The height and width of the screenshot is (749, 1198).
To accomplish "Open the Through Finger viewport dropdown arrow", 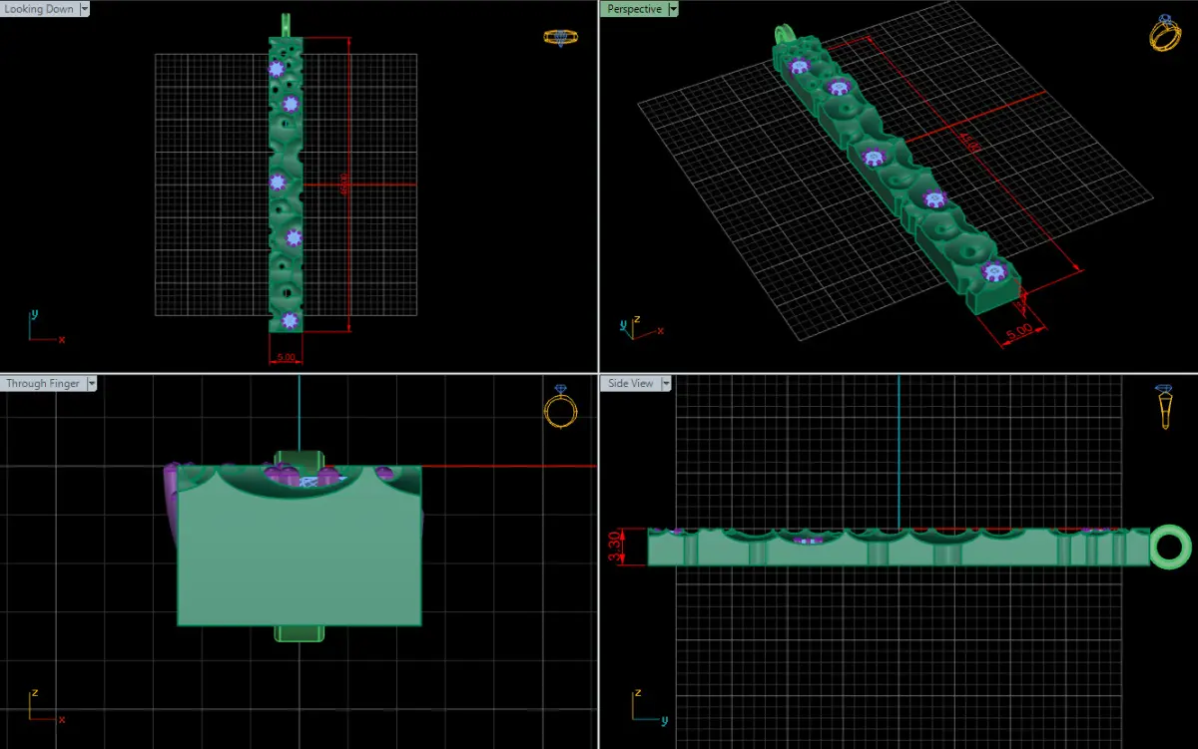I will click(x=92, y=383).
